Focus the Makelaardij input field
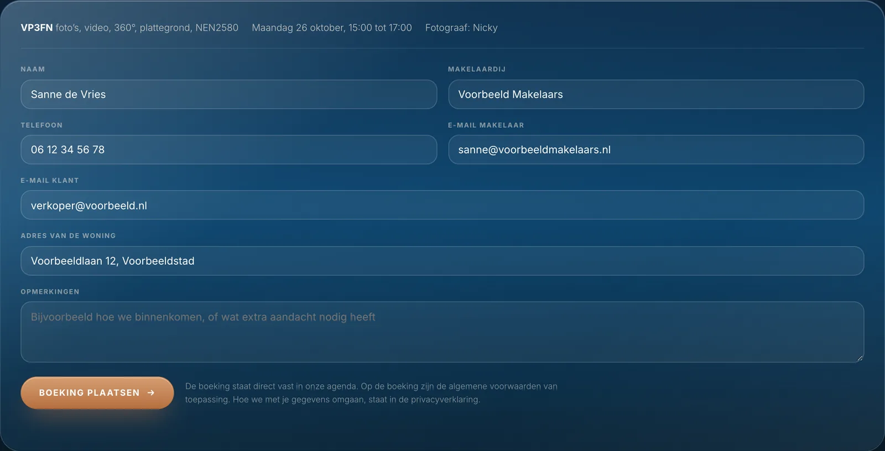Viewport: 885px width, 451px height. [x=656, y=95]
